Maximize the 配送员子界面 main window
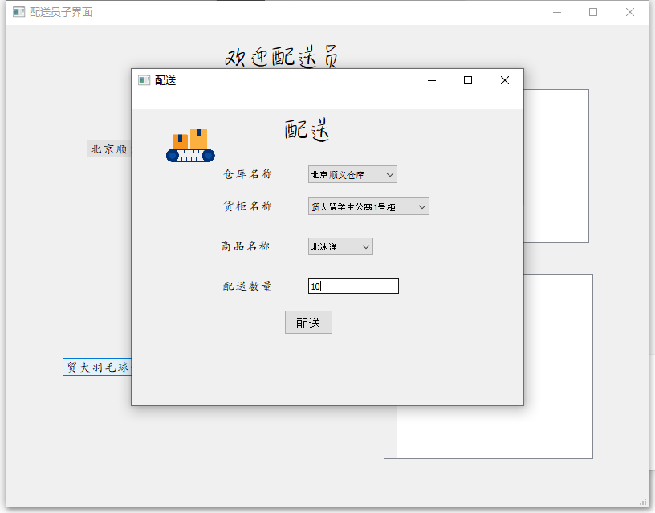Screen dimensions: 655x513 [x=593, y=12]
